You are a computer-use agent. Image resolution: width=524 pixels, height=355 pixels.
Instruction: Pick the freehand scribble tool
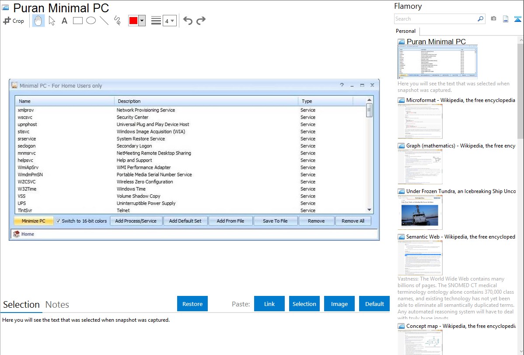[117, 21]
